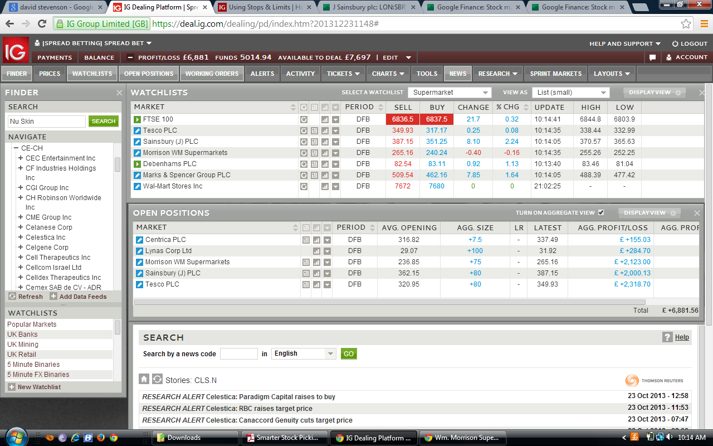Click Finder search input containing Nu Skin
Viewport: 713px width, 446px height.
click(47, 121)
